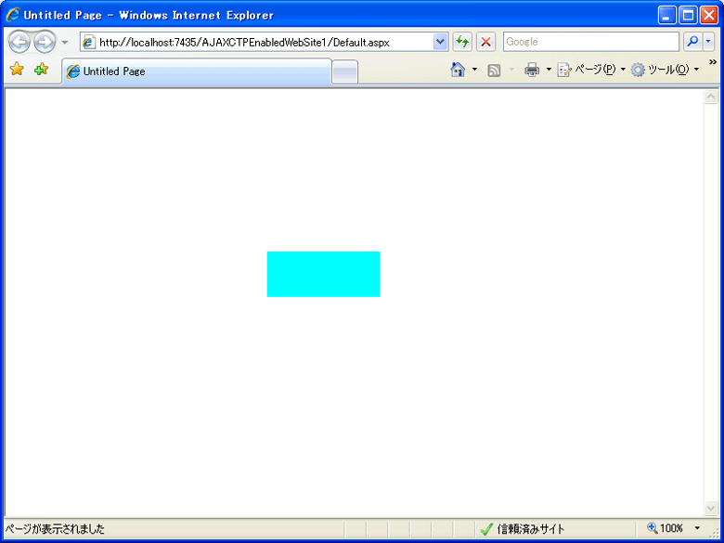The height and width of the screenshot is (543, 724).
Task: Click the ページが表示されました status text
Action: tap(55, 529)
